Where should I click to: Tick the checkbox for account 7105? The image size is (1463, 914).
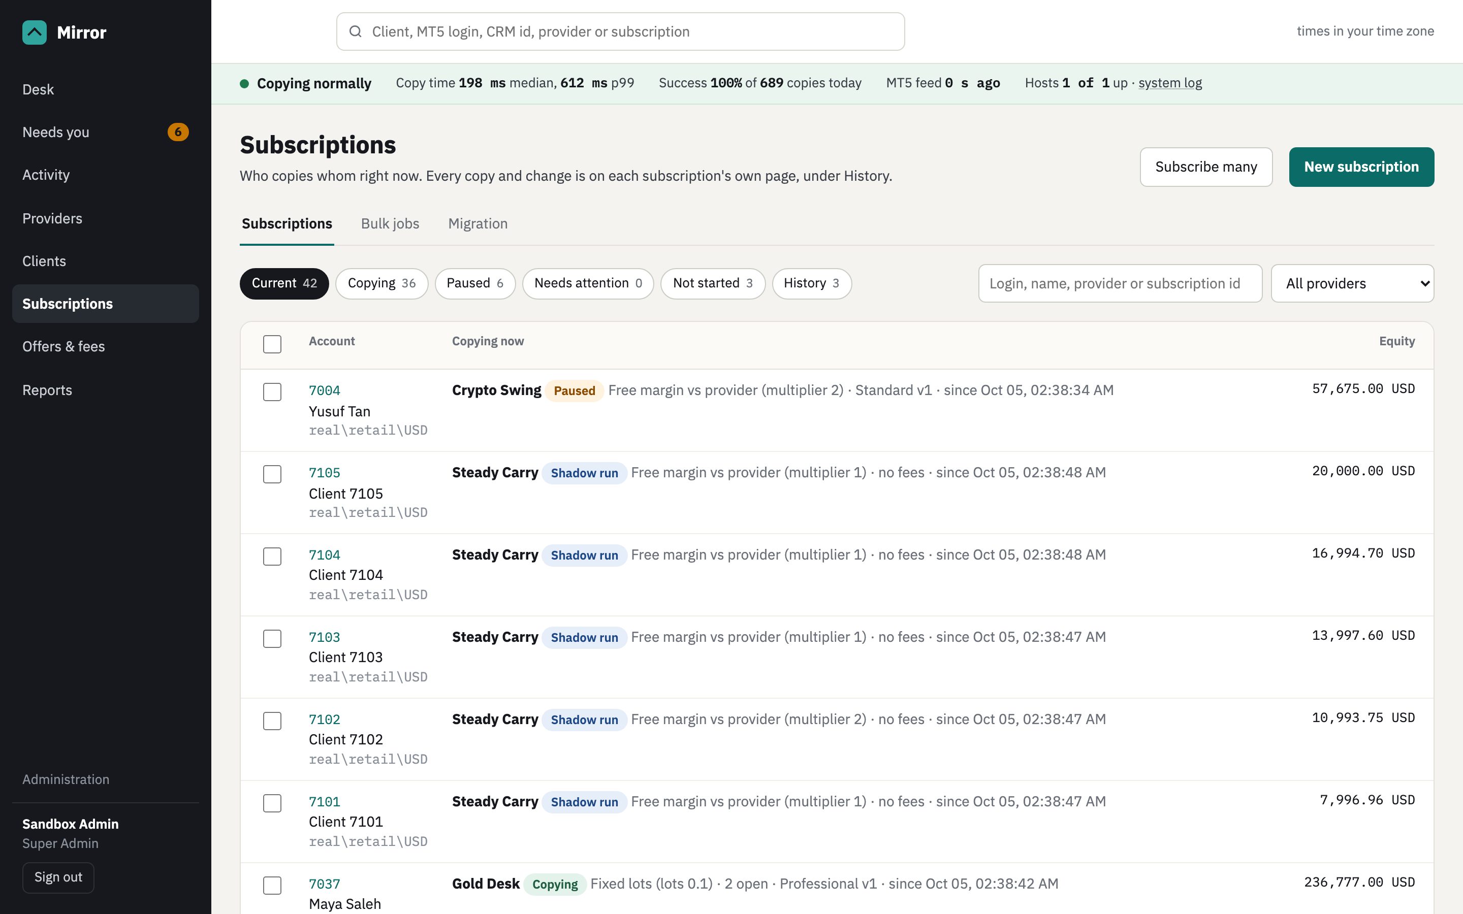272,474
